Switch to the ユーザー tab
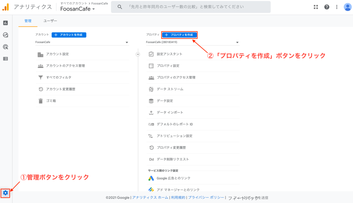The height and width of the screenshot is (203, 353). [x=50, y=21]
